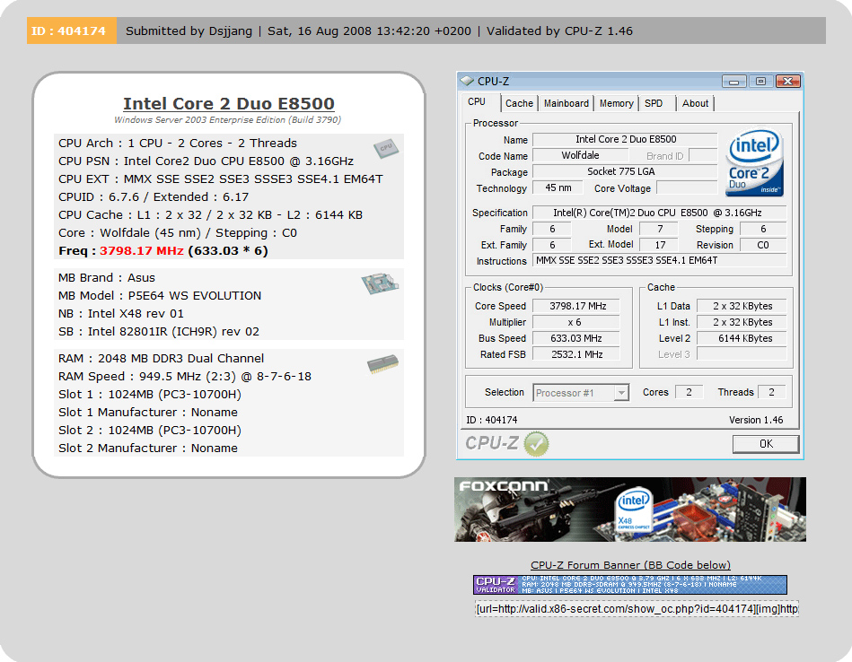Open the About tab
Viewport: 852px width, 662px height.
(x=695, y=103)
